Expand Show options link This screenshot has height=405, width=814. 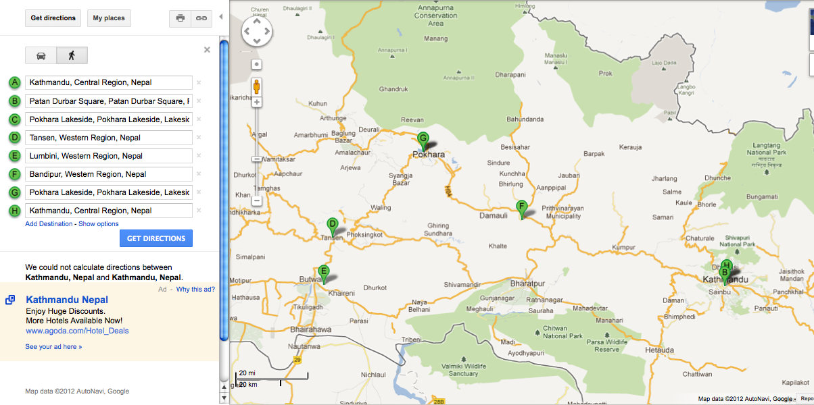[x=99, y=224]
